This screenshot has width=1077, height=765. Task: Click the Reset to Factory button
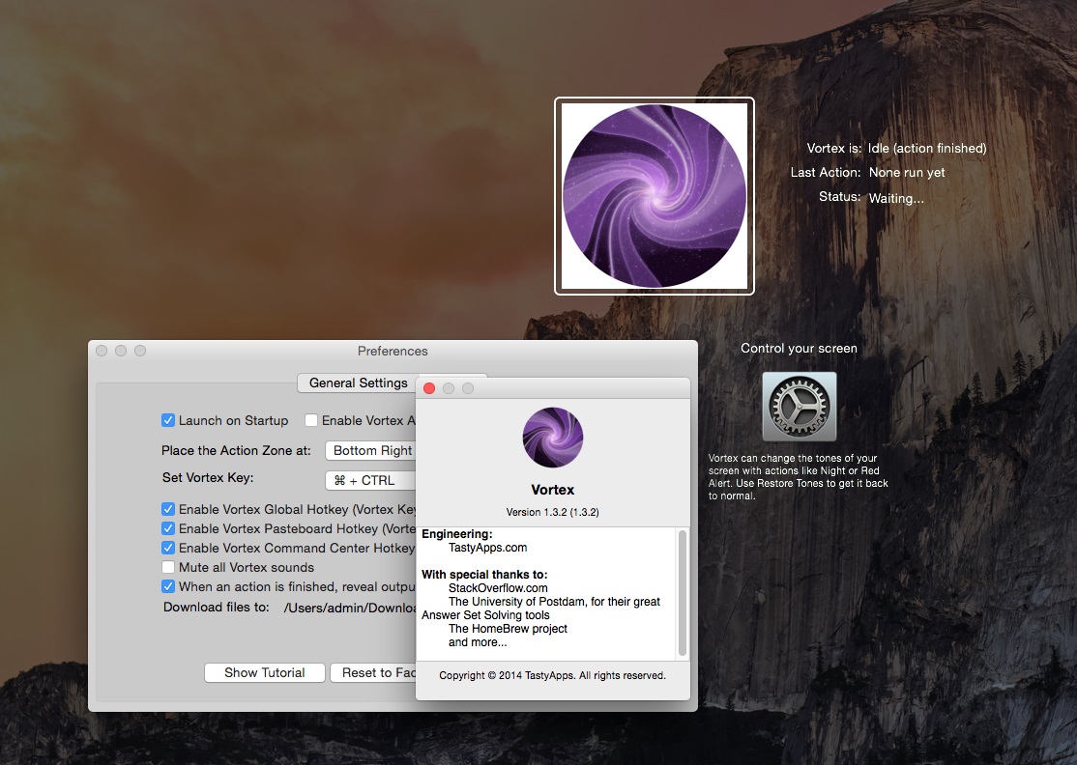tap(373, 672)
